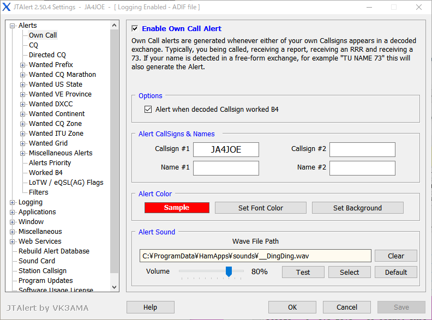Expand the Wanted DXCC node
This screenshot has height=320, width=432.
click(22, 104)
